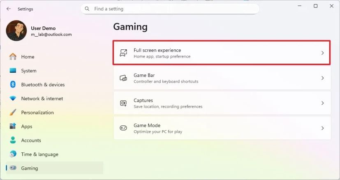Open Game Bar settings
Image resolution: width=340 pixels, height=180 pixels.
click(222, 78)
